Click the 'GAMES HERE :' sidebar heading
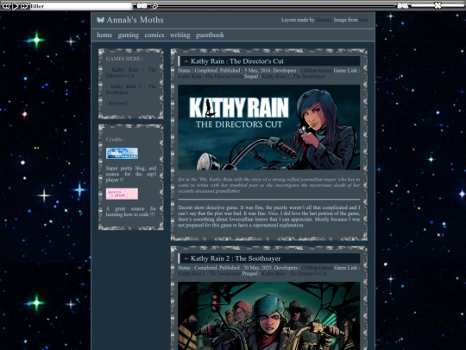 pos(124,59)
